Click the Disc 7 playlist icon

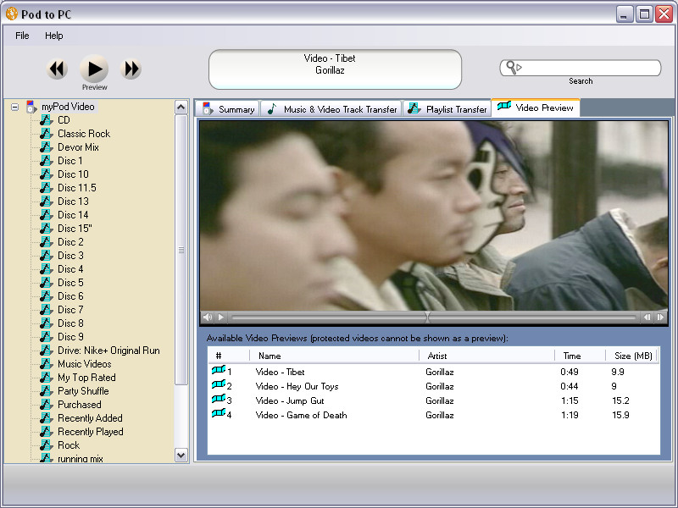pos(47,310)
